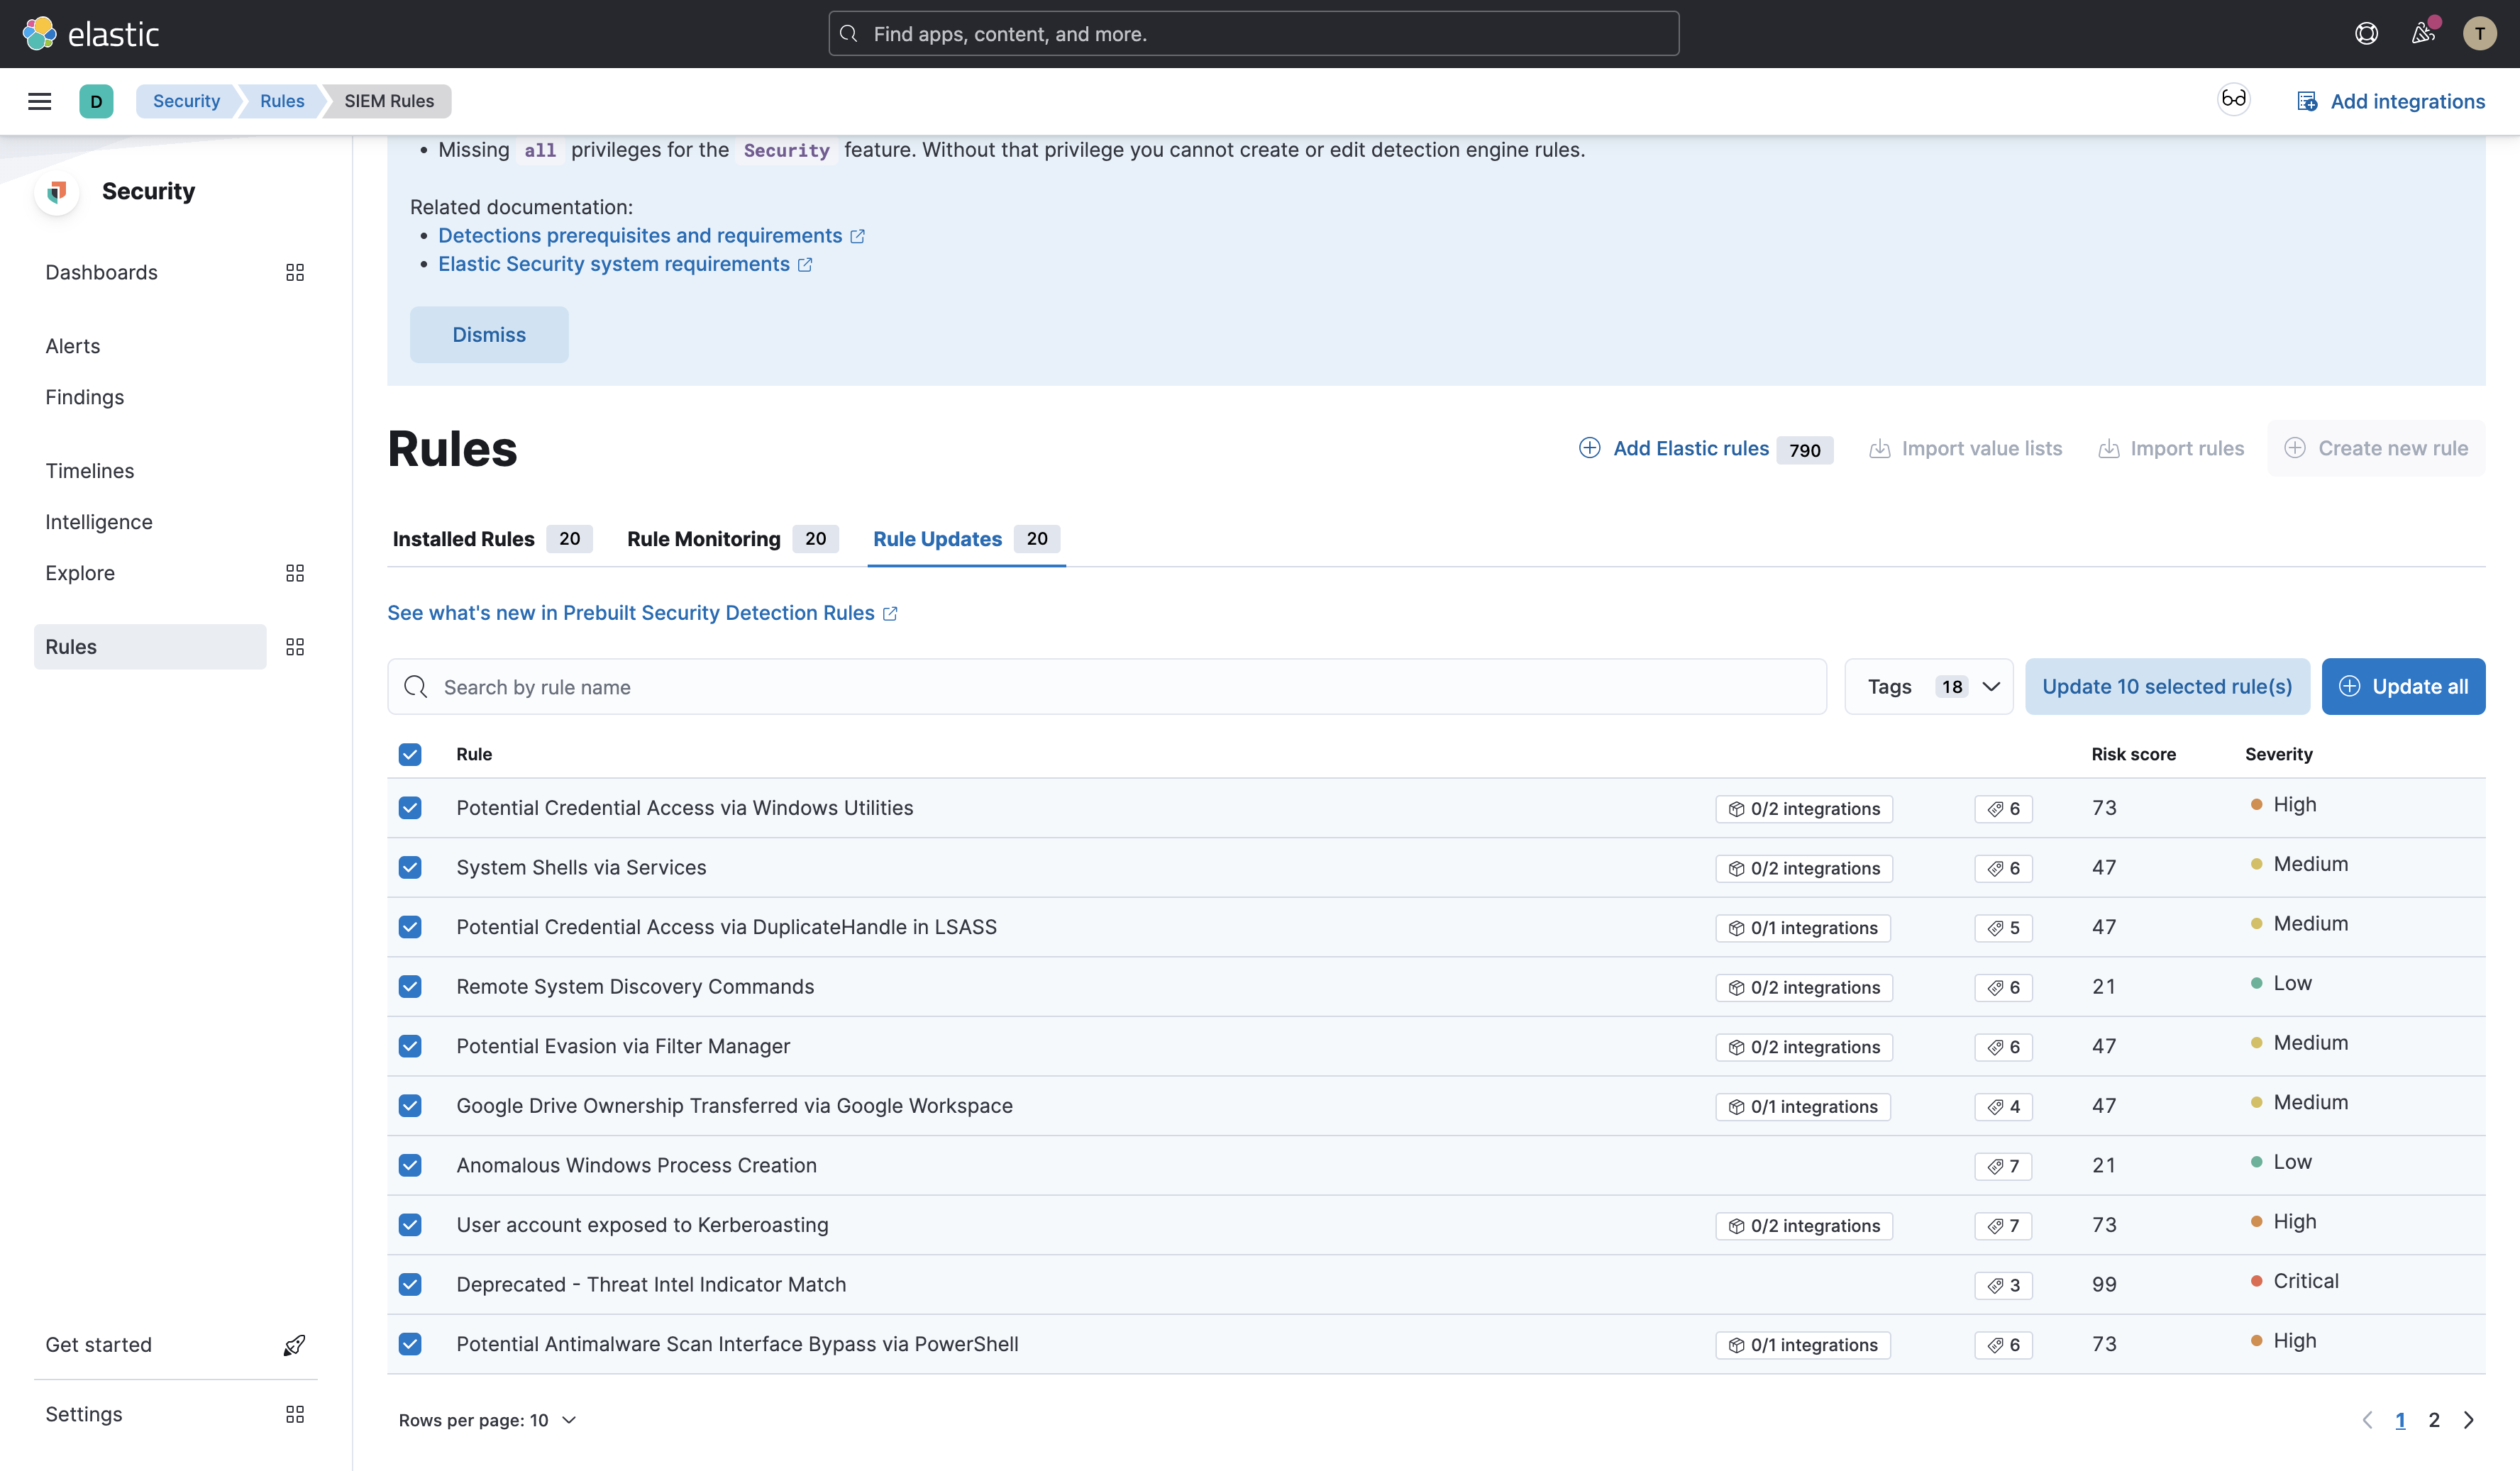Expand the Rows per page dropdown
This screenshot has width=2520, height=1471.
tap(487, 1419)
